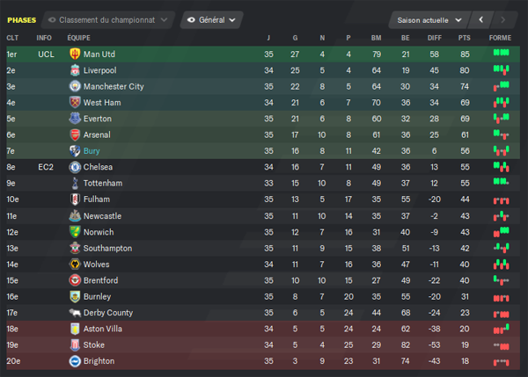Click the Brighton club badge
The image size is (528, 377).
coord(75,361)
